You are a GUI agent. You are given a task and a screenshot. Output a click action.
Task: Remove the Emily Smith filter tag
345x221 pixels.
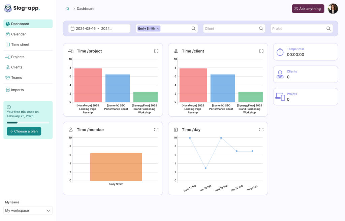pos(158,29)
